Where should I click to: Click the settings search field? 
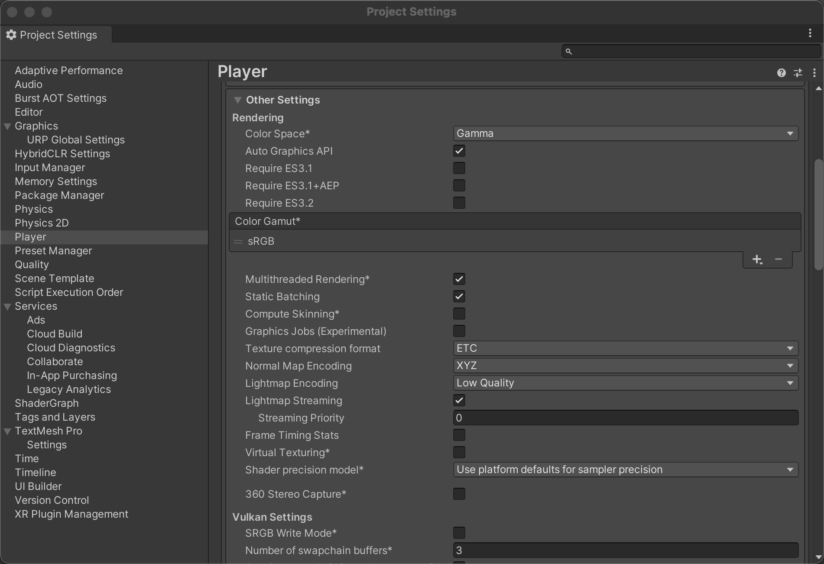coord(691,52)
